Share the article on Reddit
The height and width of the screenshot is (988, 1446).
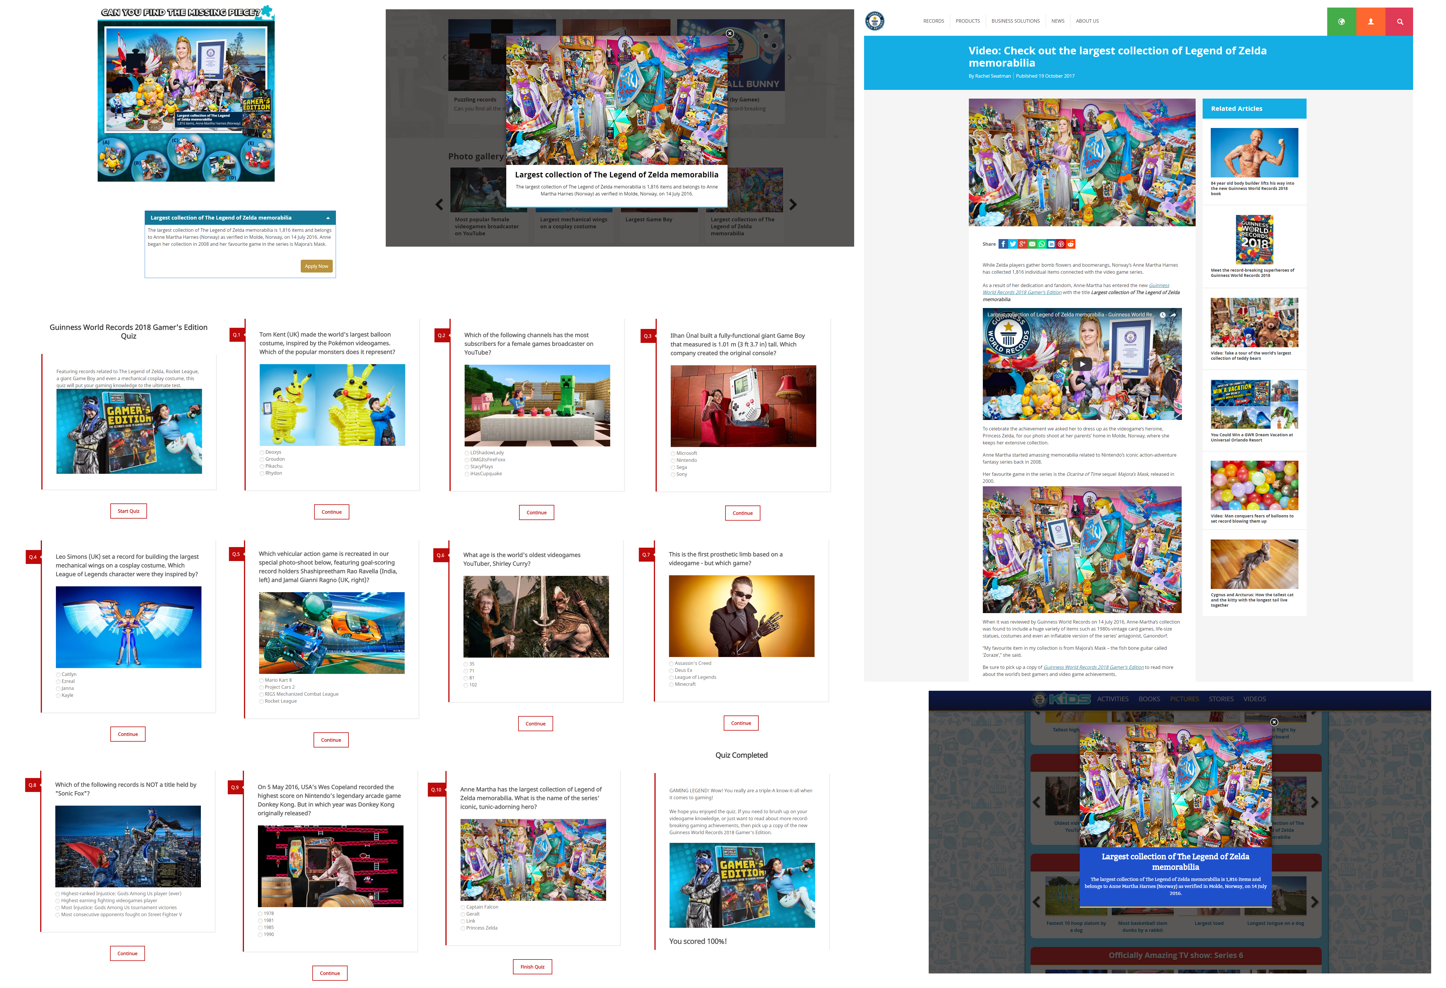point(1071,244)
